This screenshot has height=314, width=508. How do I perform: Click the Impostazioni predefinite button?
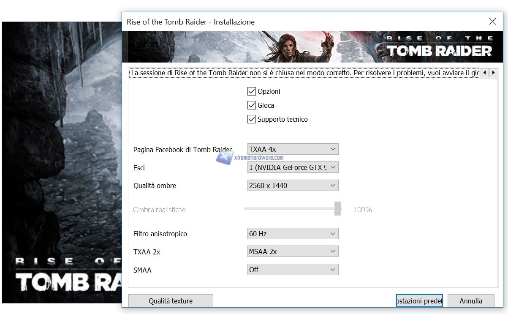(x=419, y=301)
